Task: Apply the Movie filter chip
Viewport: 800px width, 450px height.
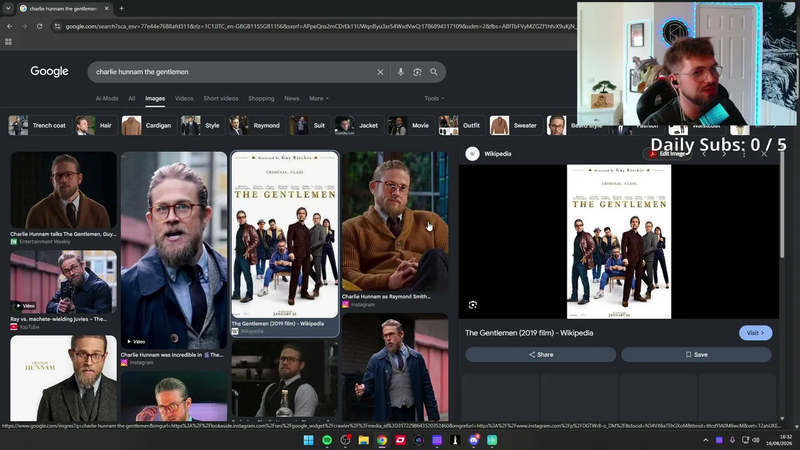Action: pyautogui.click(x=410, y=126)
